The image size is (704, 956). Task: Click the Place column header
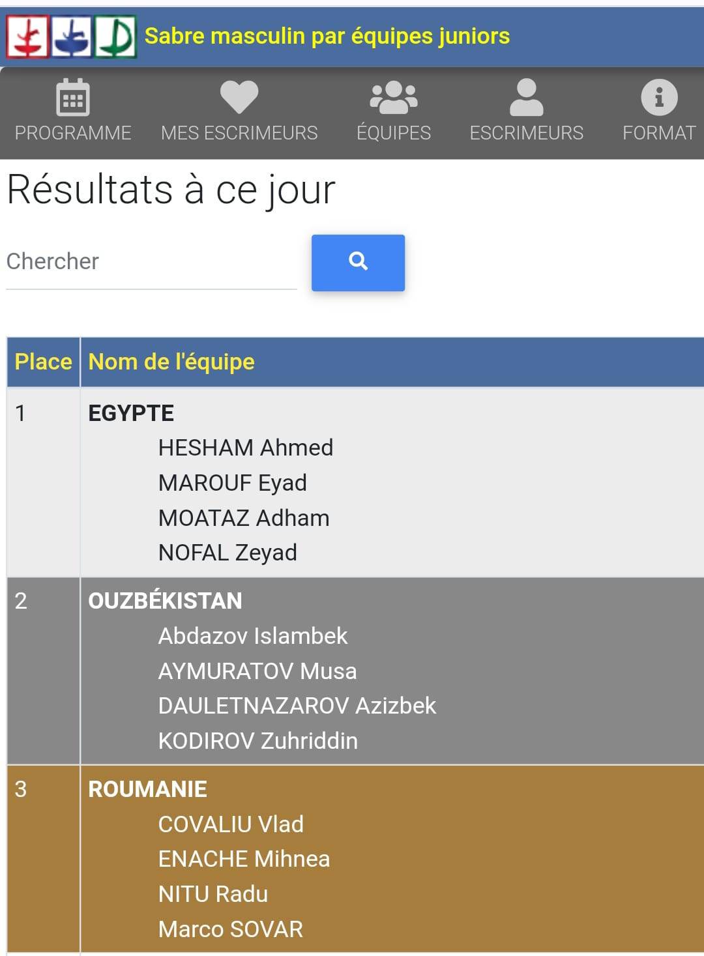[43, 362]
